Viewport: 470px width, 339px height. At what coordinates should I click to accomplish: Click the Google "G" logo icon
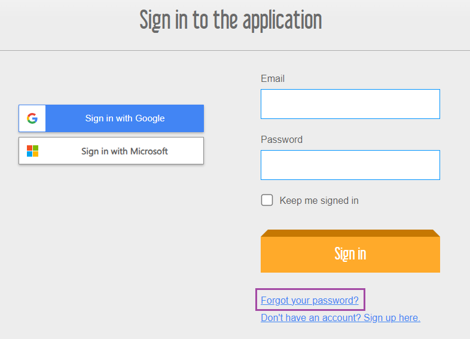32,118
